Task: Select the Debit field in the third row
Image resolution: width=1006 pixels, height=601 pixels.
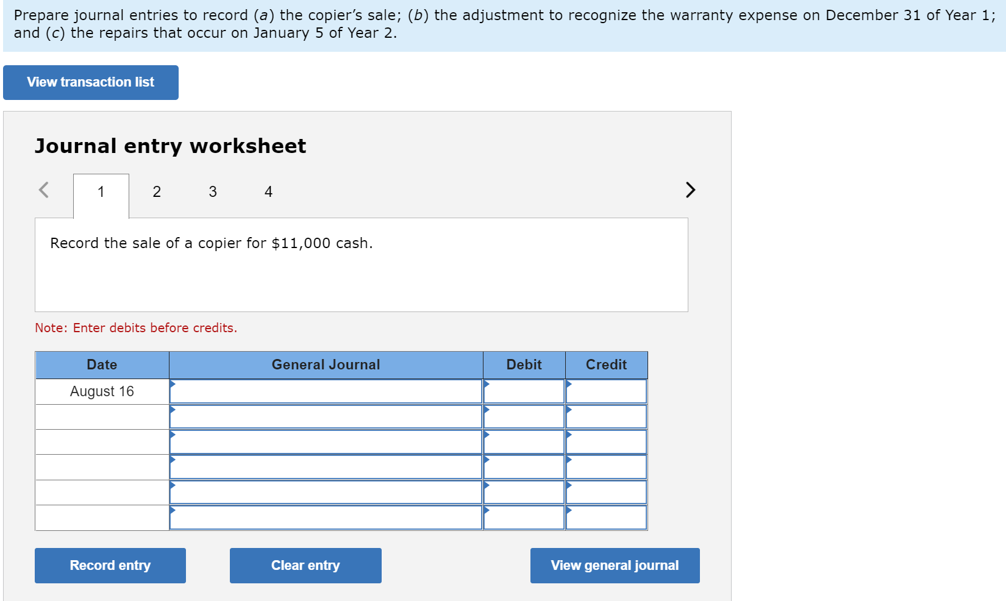Action: [524, 442]
